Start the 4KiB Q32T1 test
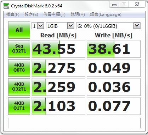The height and width of the screenshot is (135, 148). click(19, 87)
